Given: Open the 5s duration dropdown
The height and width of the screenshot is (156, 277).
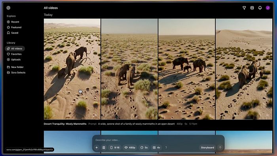Looking at the screenshot, I should coord(144,148).
